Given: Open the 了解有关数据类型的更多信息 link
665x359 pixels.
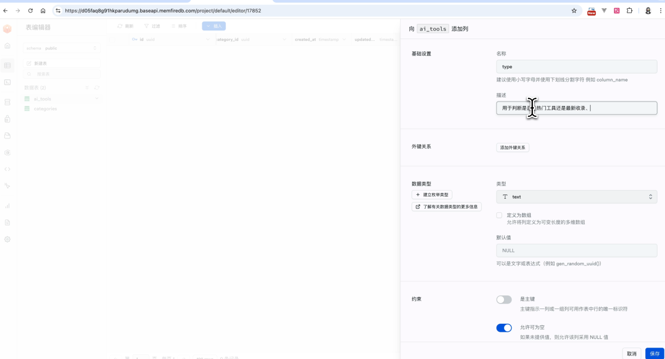Looking at the screenshot, I should (x=446, y=207).
